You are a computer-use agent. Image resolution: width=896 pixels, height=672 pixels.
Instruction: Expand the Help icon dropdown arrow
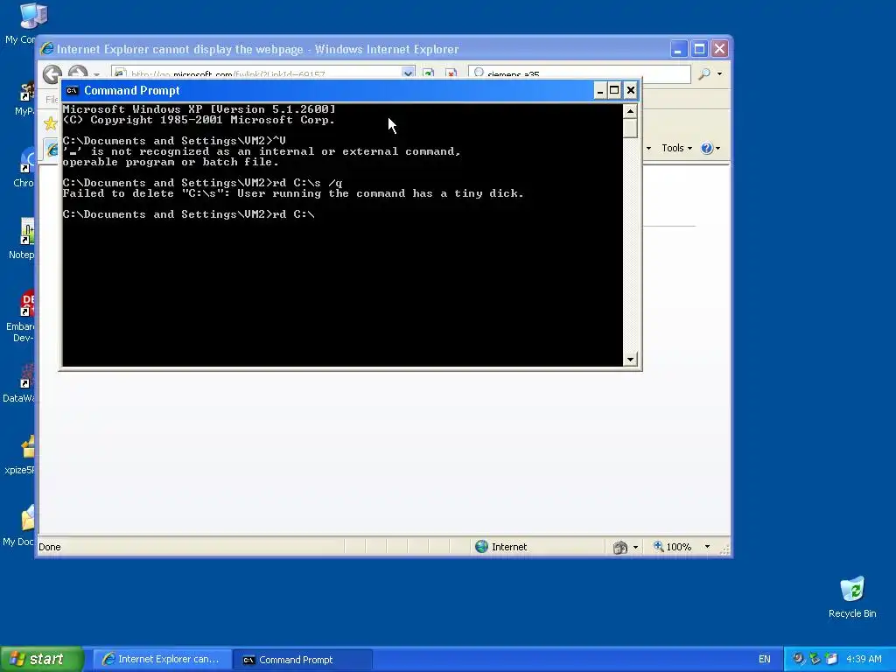click(x=718, y=149)
